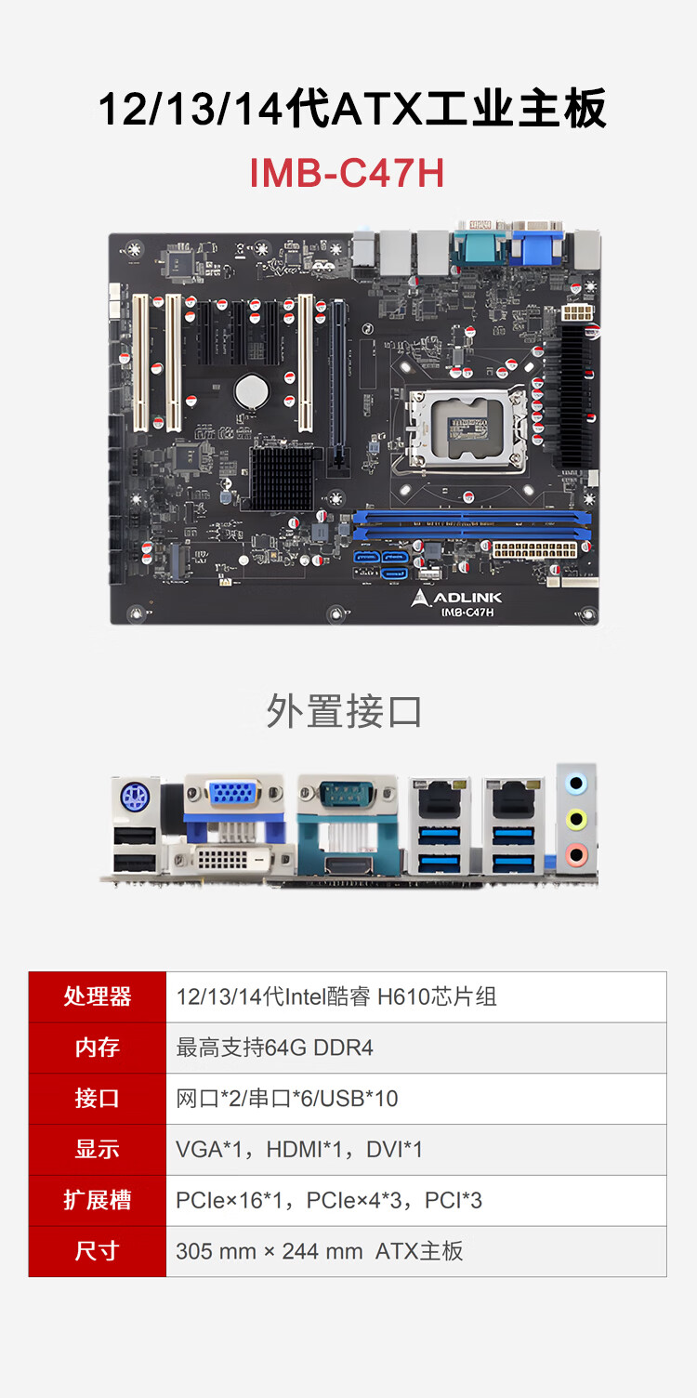Screen dimensions: 697x1398
Task: Click the red IMB-C47H model title
Action: coord(348,173)
